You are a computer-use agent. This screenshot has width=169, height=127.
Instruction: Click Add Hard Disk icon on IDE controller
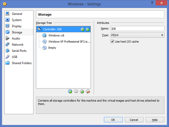pos(87,29)
